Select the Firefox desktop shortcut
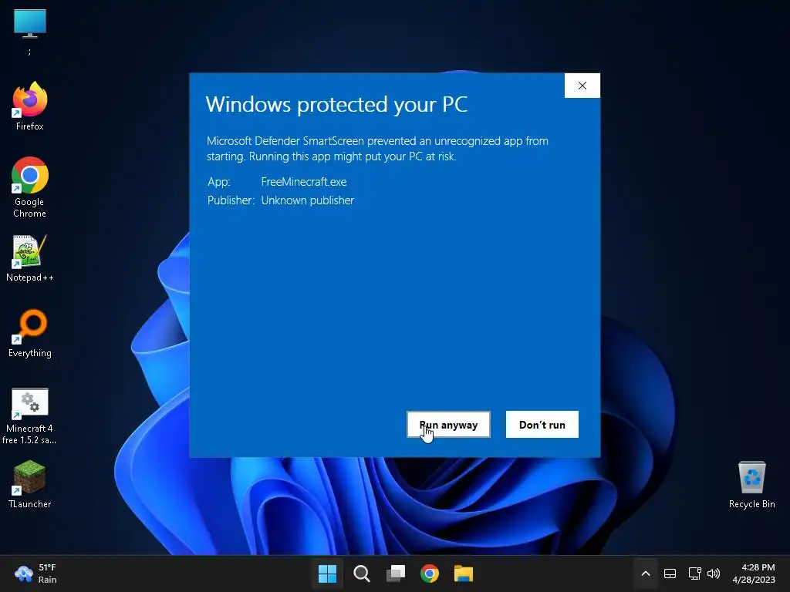 tap(30, 106)
